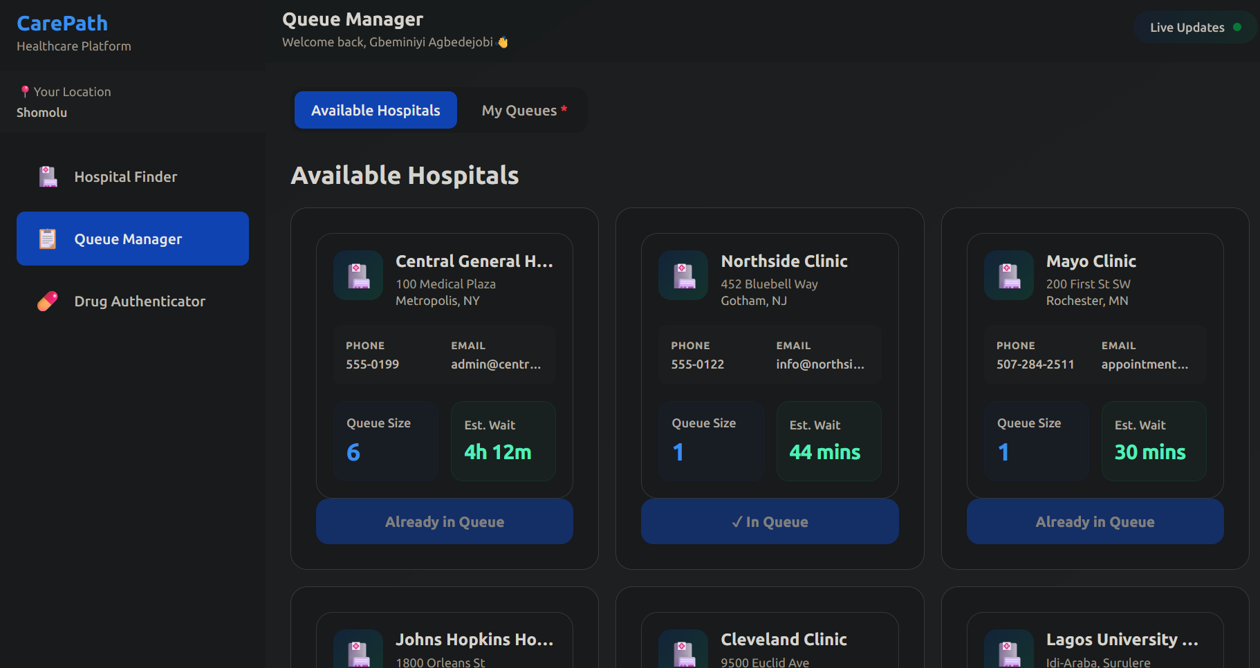1260x668 pixels.
Task: Click the Mayo Clinic title
Action: pos(1091,261)
